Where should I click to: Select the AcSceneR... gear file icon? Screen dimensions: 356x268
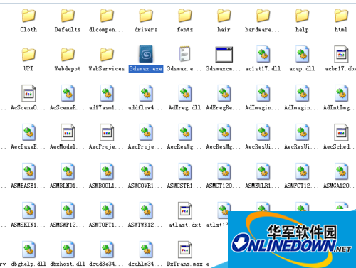[x=68, y=93]
